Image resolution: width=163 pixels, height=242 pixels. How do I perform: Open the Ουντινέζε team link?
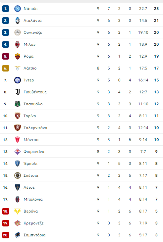point(33,32)
